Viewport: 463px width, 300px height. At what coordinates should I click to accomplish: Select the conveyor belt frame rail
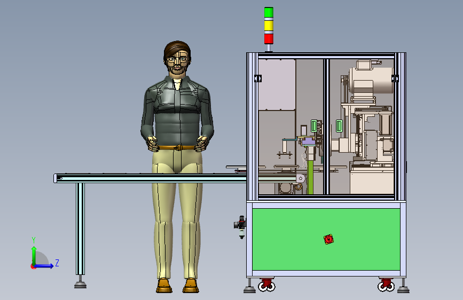point(150,178)
